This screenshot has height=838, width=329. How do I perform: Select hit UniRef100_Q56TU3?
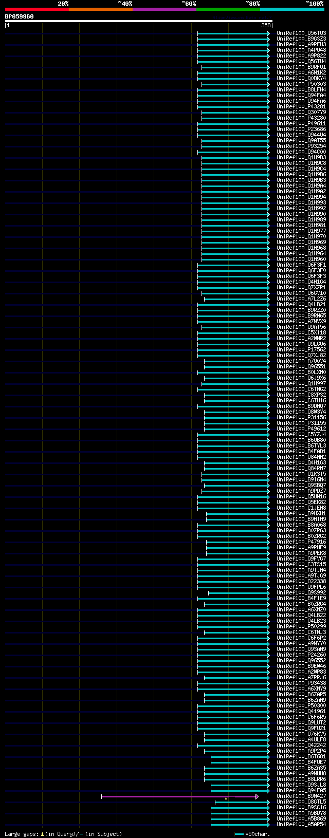pyautogui.click(x=301, y=33)
